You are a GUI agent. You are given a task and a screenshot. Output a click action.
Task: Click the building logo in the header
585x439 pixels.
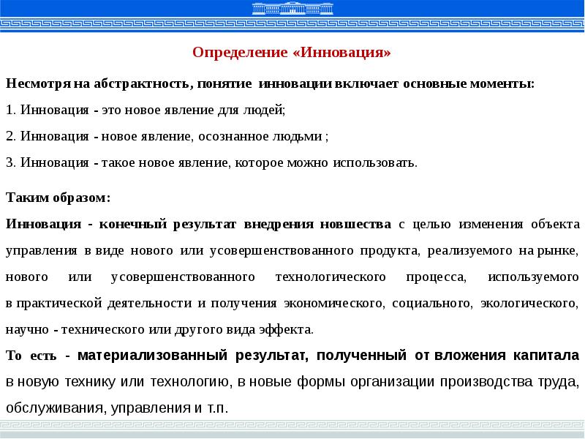[x=292, y=10]
